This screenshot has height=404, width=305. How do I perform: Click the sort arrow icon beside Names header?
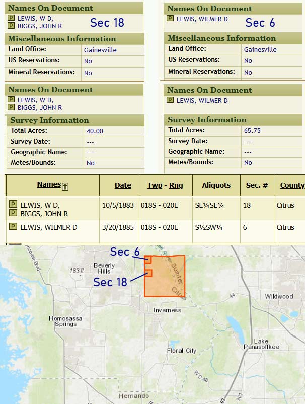click(65, 186)
